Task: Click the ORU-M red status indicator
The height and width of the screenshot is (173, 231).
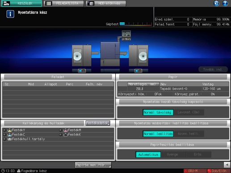Action: [x=195, y=171]
